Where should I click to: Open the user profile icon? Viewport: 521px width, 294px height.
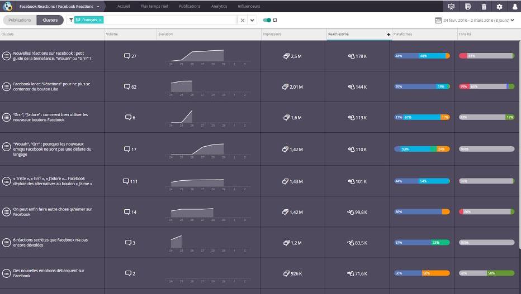(514, 6)
